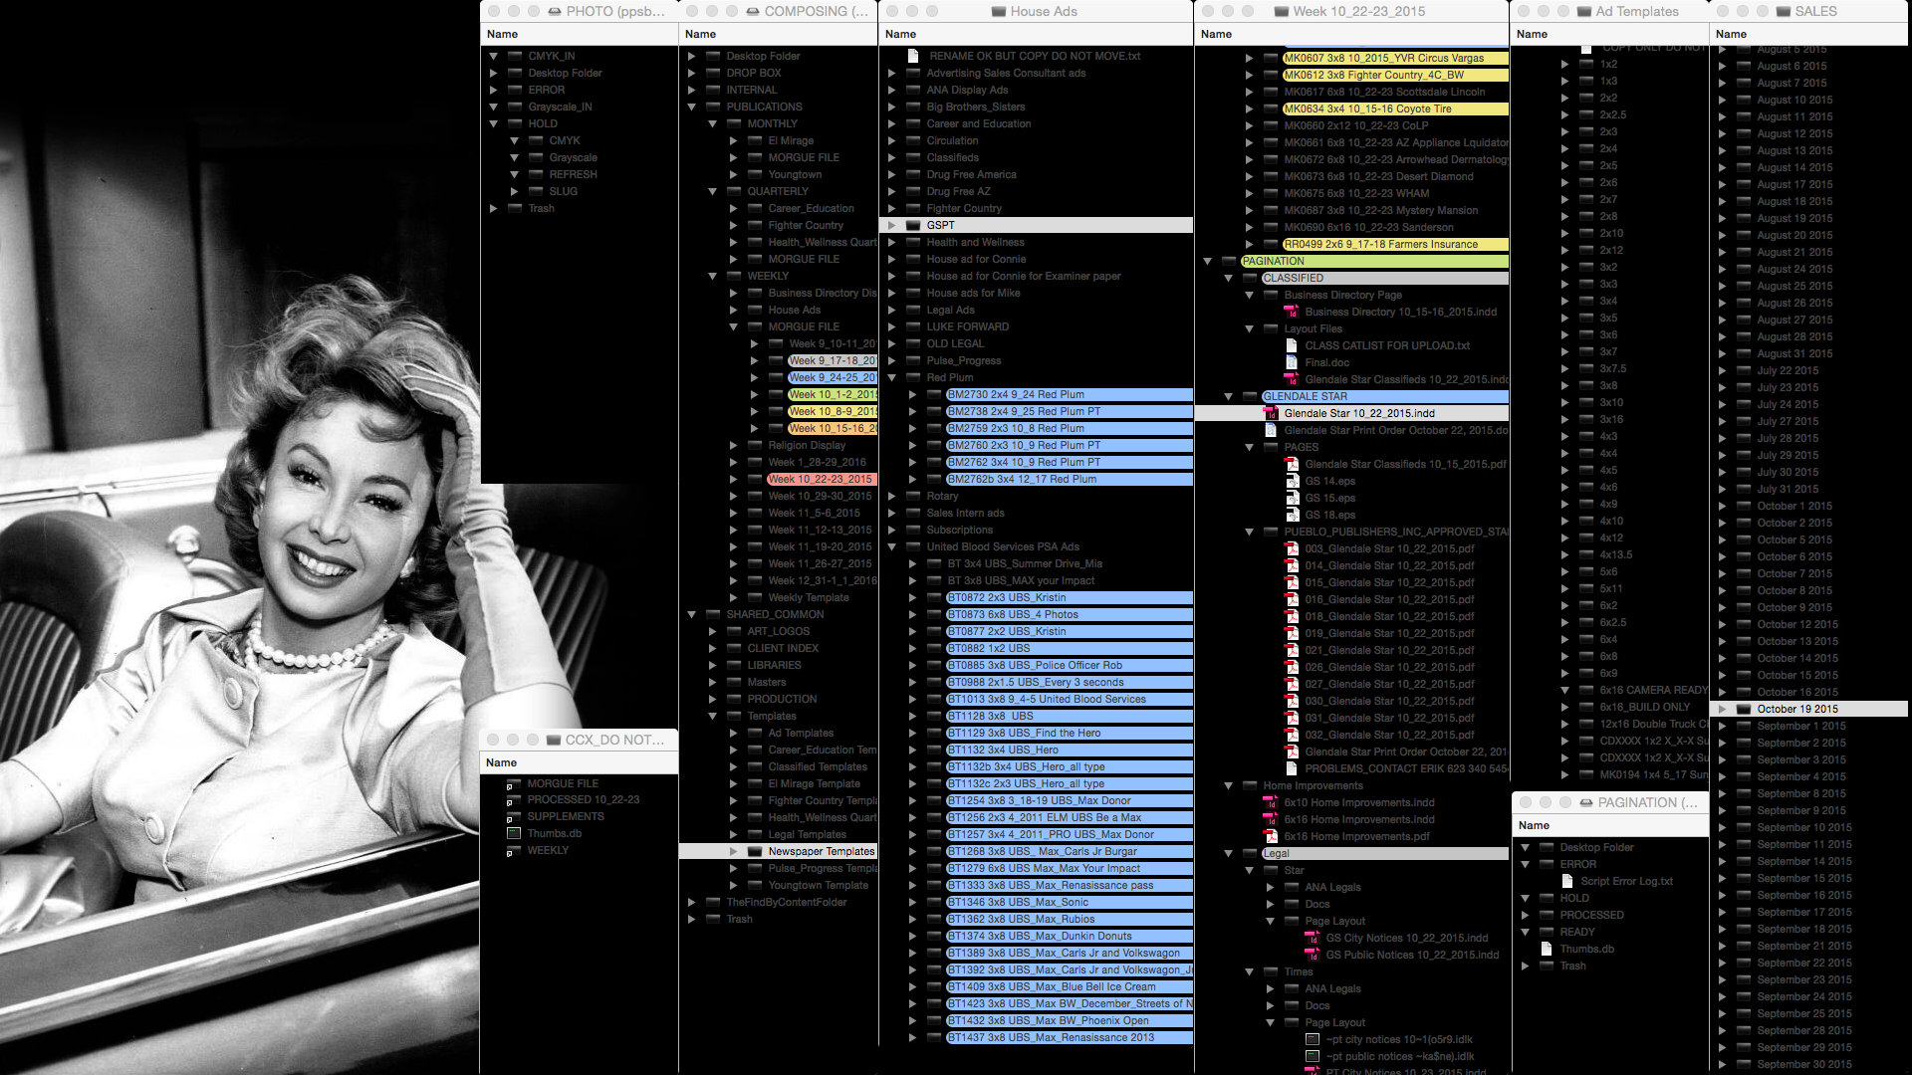Screen dimensions: 1912x1075
Task: Collapse the GLENDALE STAR disclosure triangle
Action: tap(1229, 396)
